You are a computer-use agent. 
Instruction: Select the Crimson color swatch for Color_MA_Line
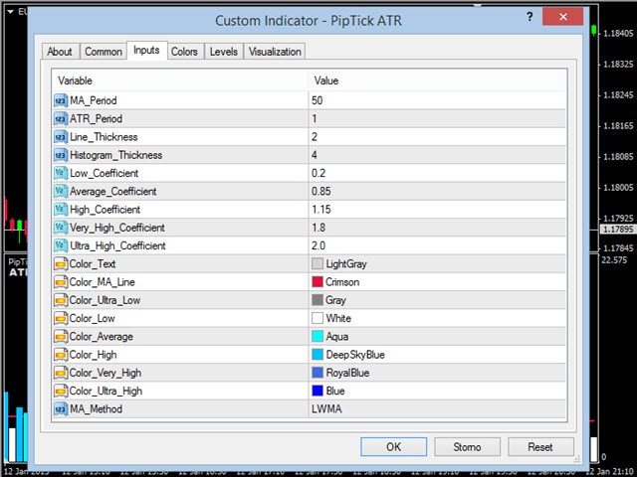click(318, 282)
